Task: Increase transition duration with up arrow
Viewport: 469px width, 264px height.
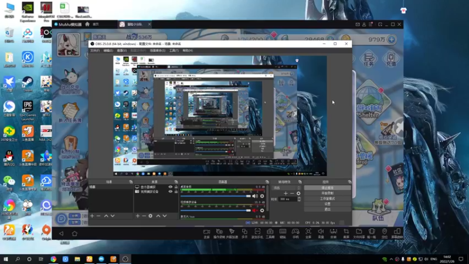Action: 299,198
